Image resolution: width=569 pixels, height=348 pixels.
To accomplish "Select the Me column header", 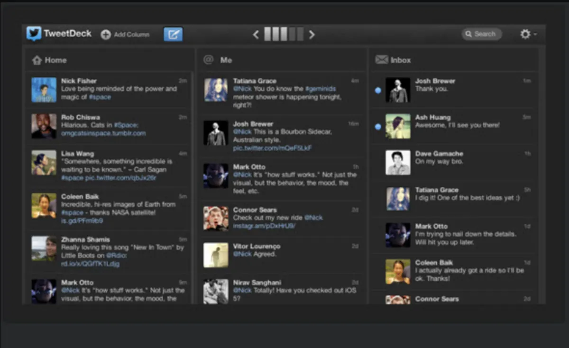I will [x=282, y=60].
